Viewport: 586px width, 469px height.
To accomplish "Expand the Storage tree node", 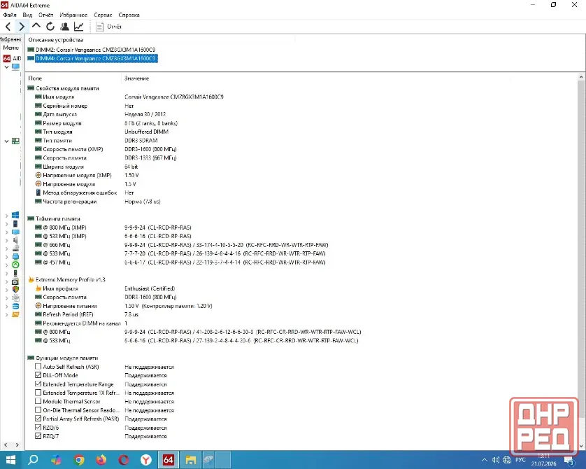I will pyautogui.click(x=6, y=248).
